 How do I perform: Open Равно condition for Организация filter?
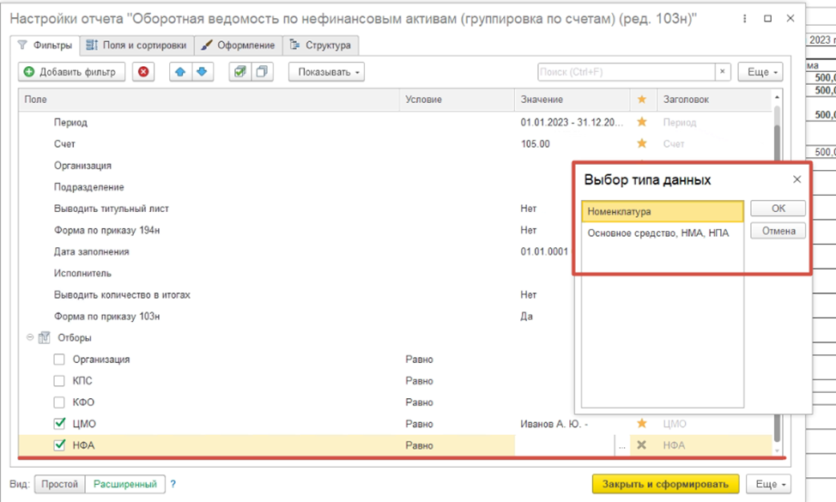419,360
